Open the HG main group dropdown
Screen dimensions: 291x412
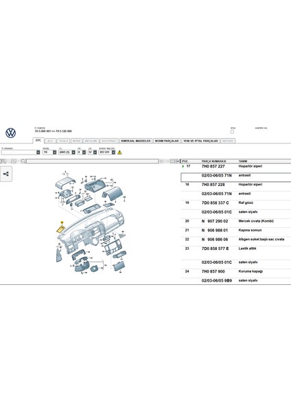pyautogui.click(x=84, y=152)
